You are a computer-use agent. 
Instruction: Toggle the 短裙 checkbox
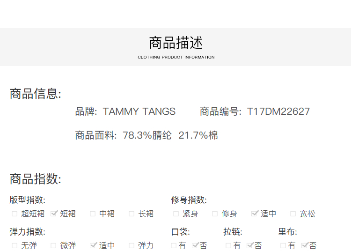[x=54, y=214]
